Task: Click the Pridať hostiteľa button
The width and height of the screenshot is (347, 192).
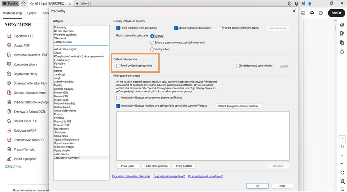Action: (x=184, y=166)
